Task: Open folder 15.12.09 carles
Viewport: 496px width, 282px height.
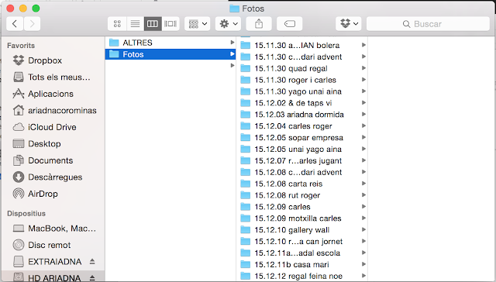Action: click(x=301, y=207)
